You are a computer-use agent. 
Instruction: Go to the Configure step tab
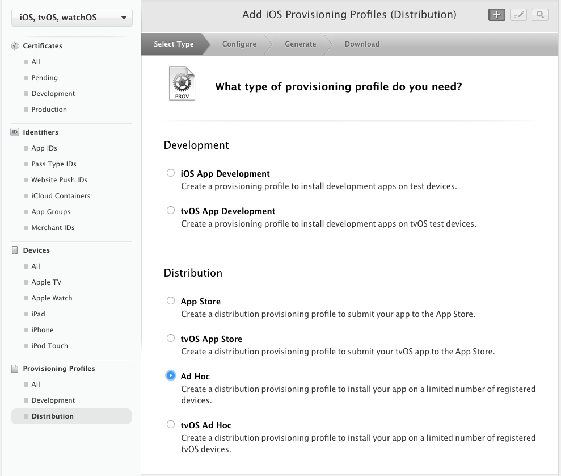[239, 44]
